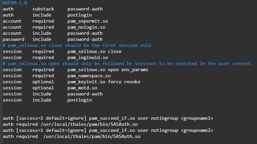Click the <groupname1> placeholder

197,118
